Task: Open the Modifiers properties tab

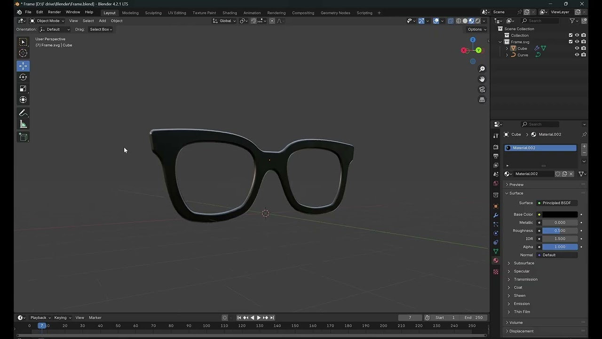Action: coord(496,215)
